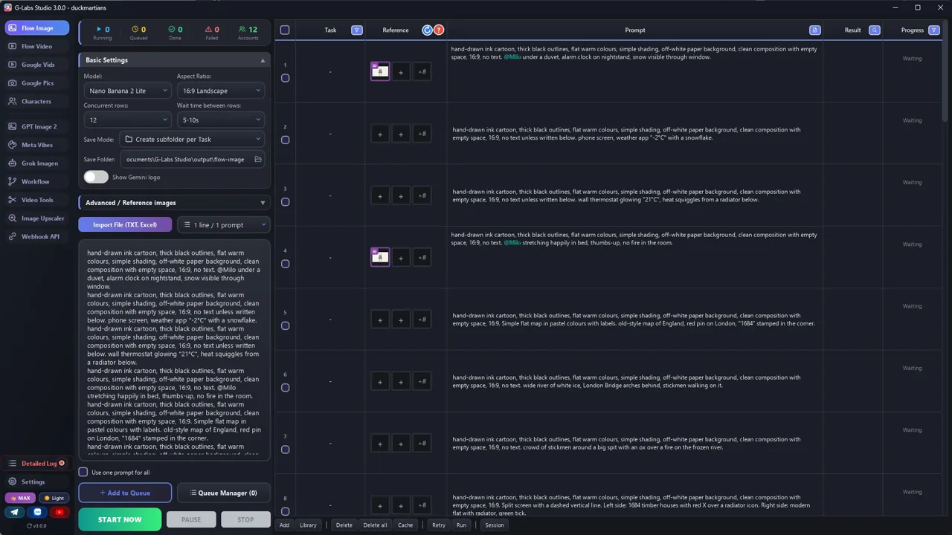This screenshot has height=535, width=952.
Task: Open the Wait time between rows dropdown
Action: tap(221, 120)
